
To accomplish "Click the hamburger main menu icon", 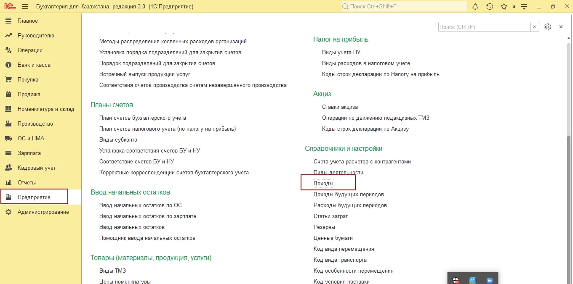I will (24, 7).
